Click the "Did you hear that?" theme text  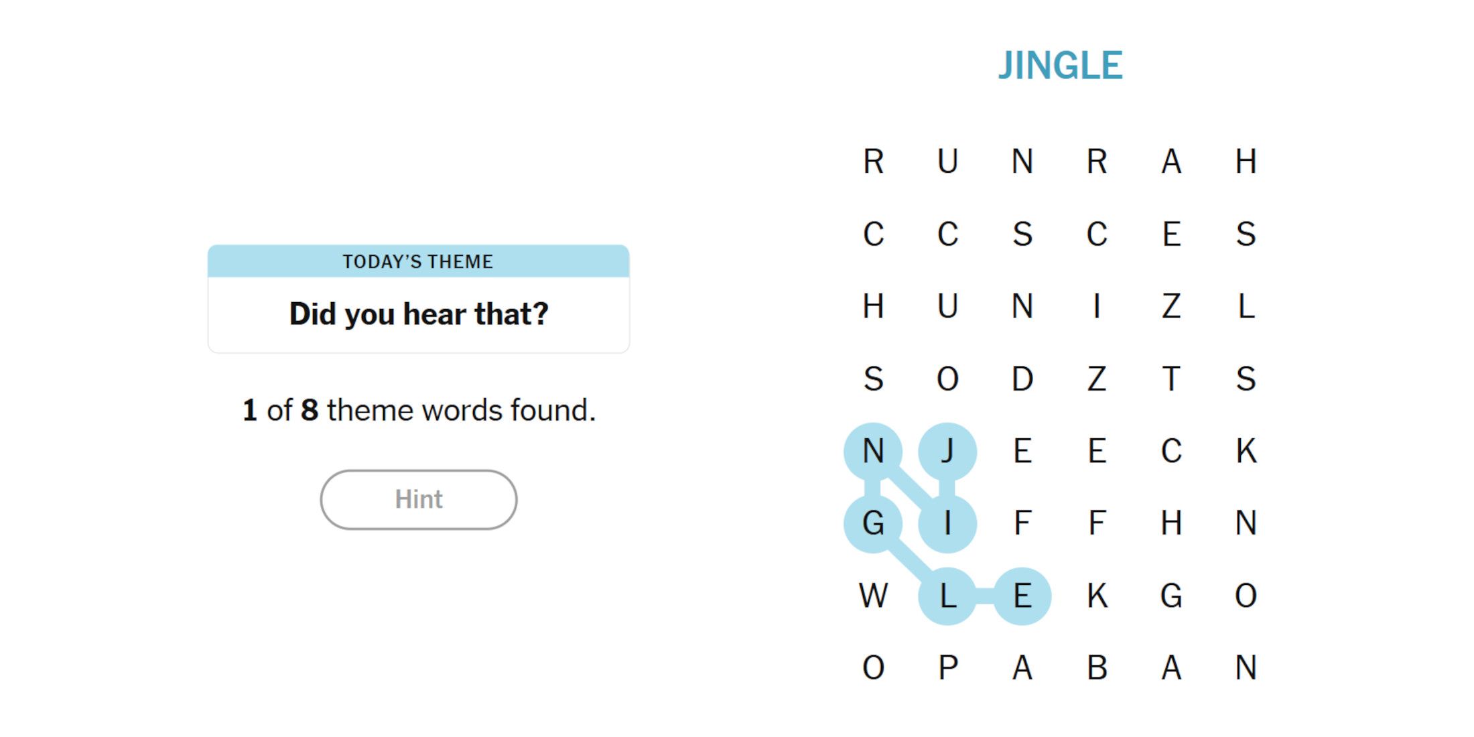point(419,314)
